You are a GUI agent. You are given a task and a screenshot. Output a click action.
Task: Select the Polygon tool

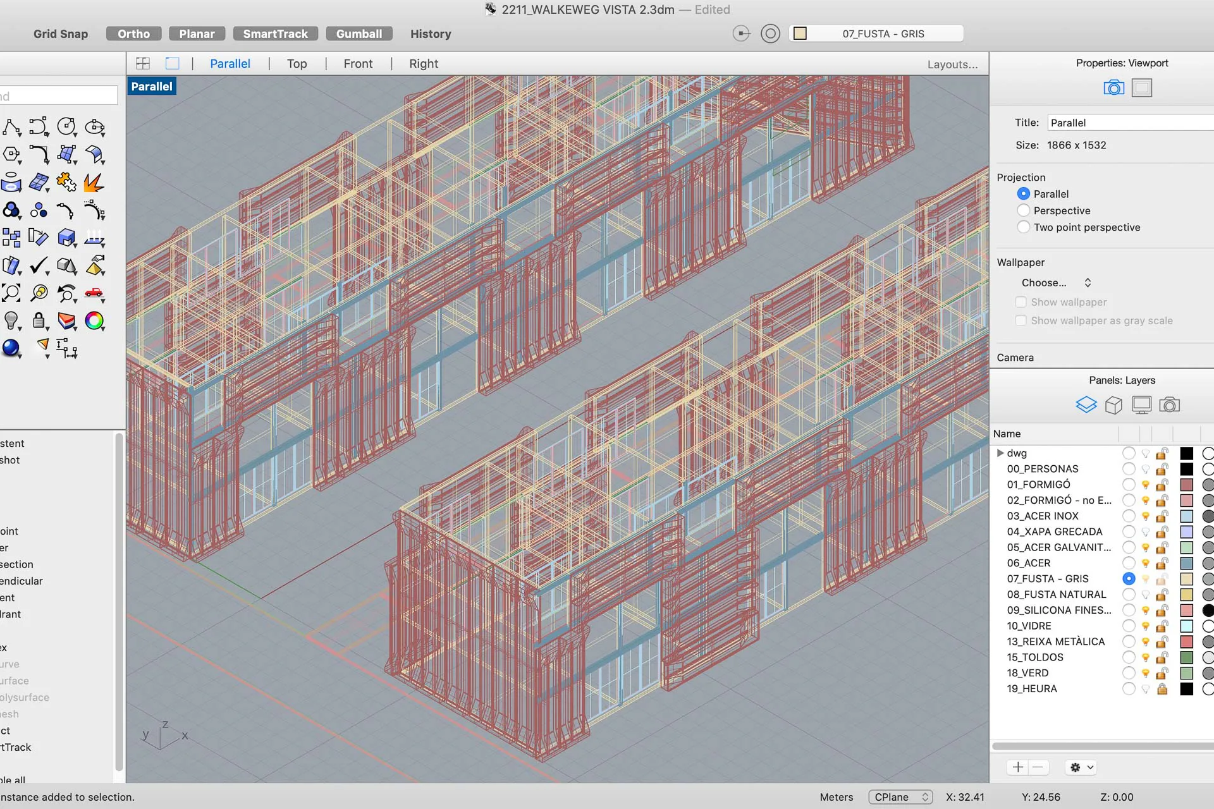(x=11, y=154)
